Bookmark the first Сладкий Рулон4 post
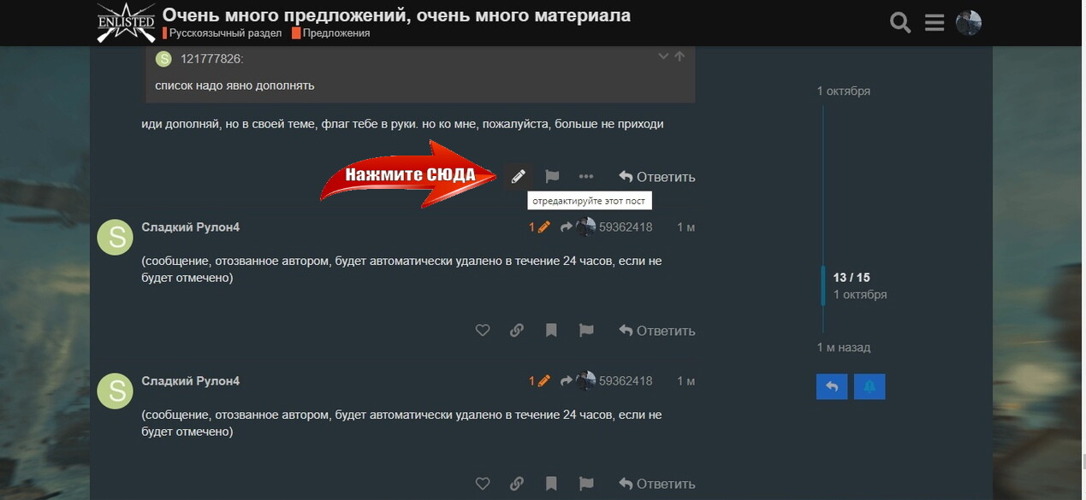 pyautogui.click(x=551, y=331)
